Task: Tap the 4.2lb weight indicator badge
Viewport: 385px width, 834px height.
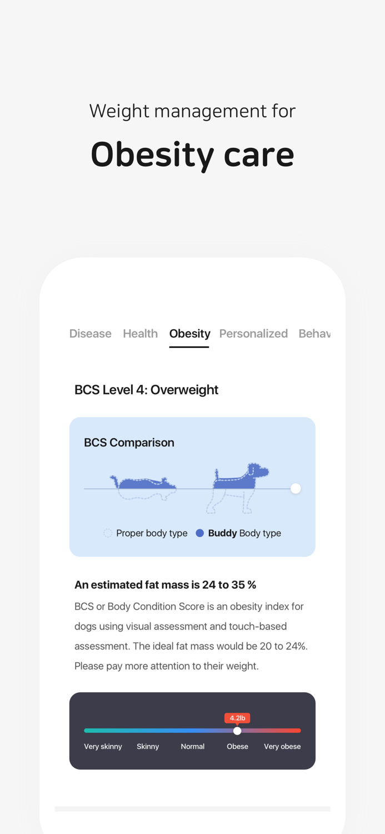Action: [x=238, y=718]
